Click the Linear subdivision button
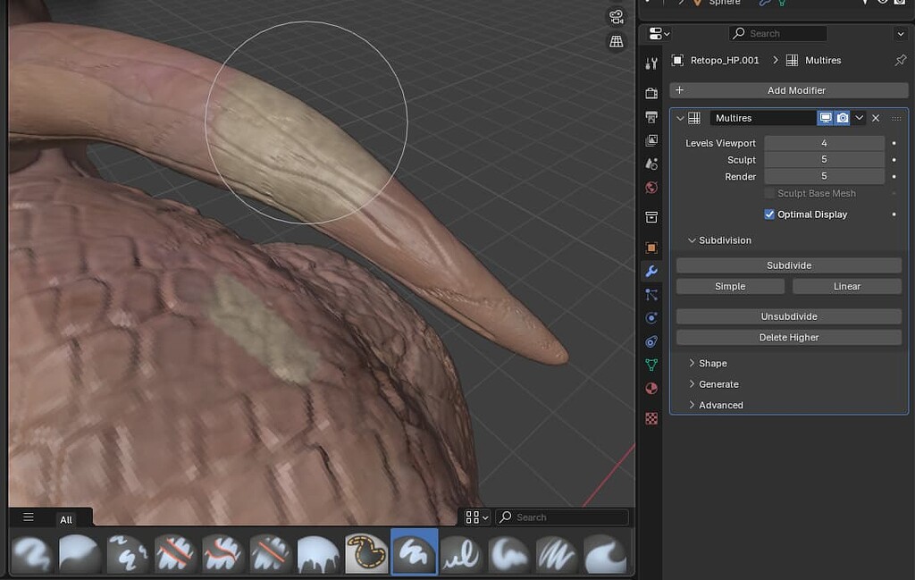Screen dimensions: 915x580 (x=847, y=287)
